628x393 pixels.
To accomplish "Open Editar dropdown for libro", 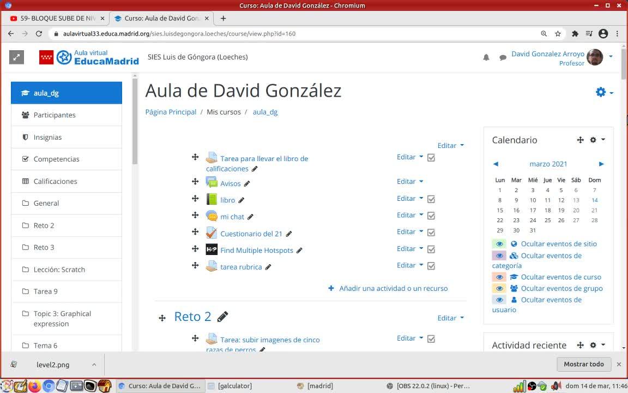I will point(410,198).
